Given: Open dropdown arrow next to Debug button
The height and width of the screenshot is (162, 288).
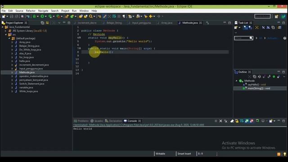Looking at the screenshot, I should (x=38, y=16).
